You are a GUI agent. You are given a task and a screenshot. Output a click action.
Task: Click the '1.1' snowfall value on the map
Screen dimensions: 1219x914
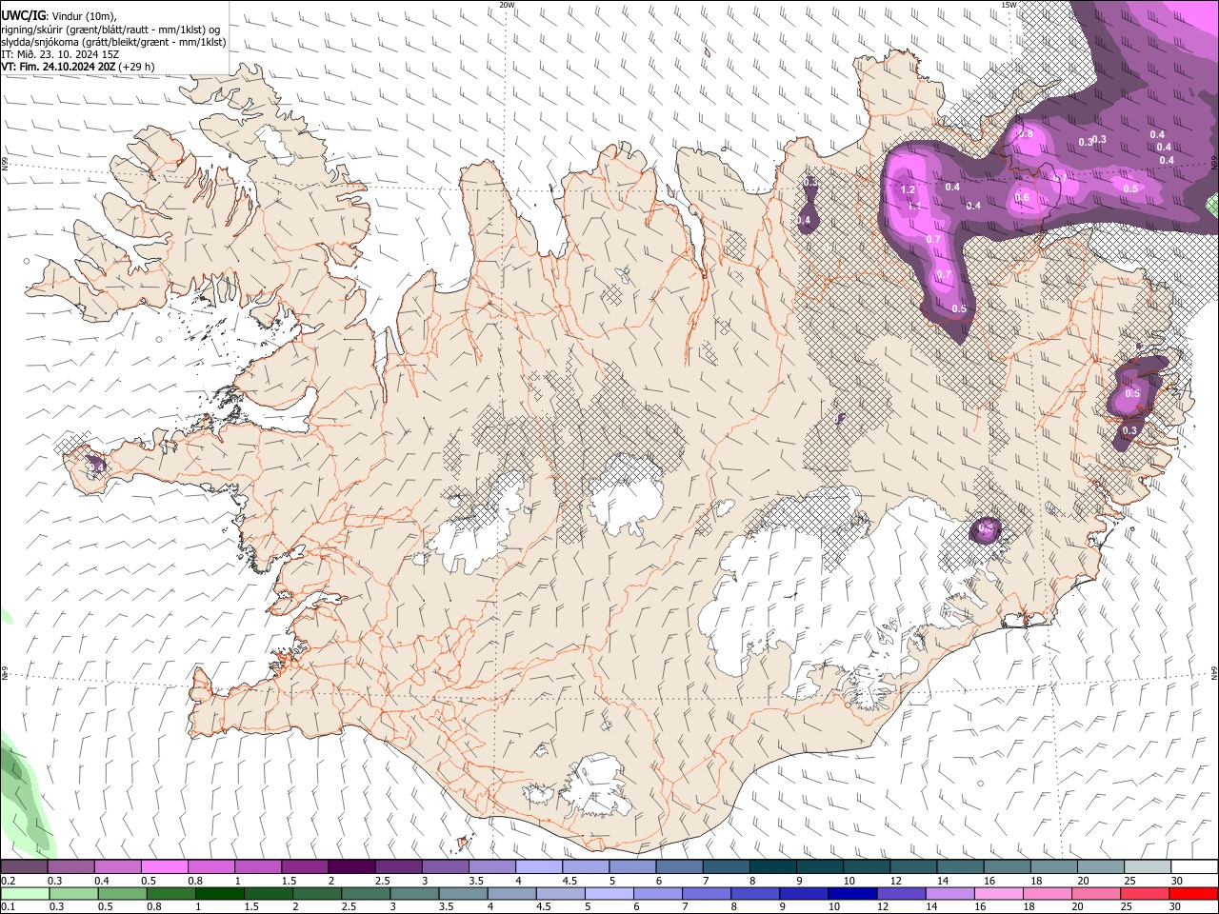point(913,206)
